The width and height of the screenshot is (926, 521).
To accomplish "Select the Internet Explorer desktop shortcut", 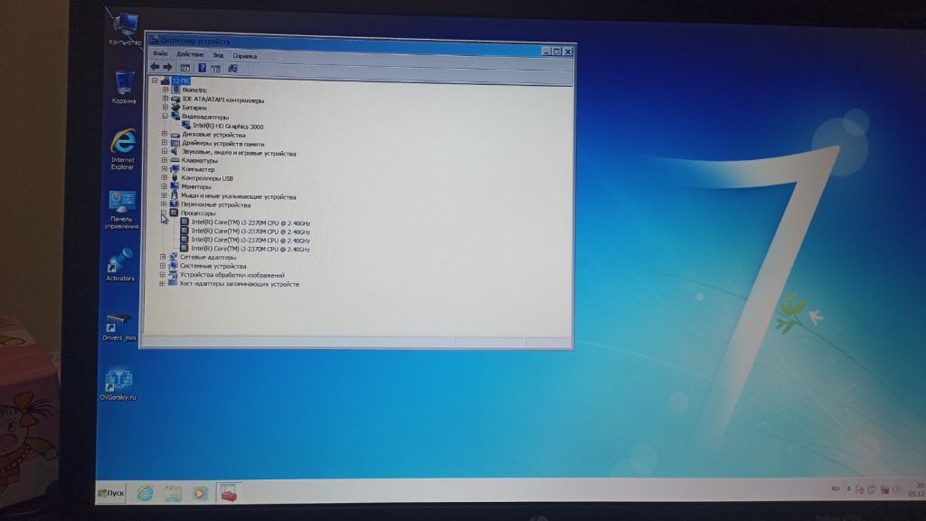I will click(x=123, y=149).
